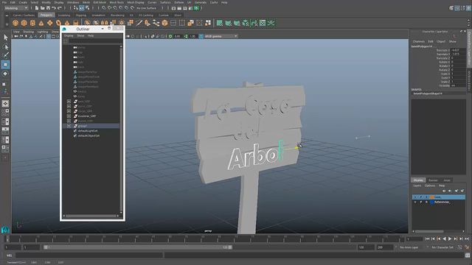Viewport: 472px width, 265px height.
Task: Click the range slider handle at the end
Action: point(230,247)
